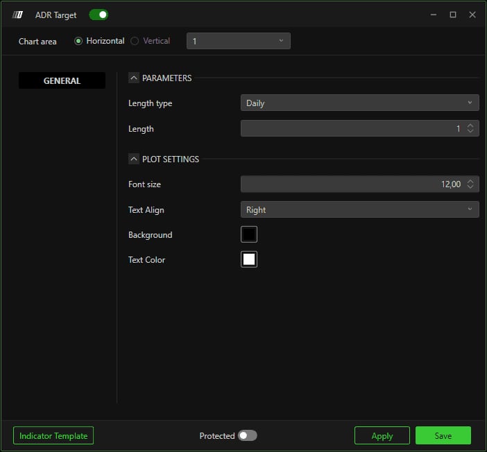
Task: Click the 'Font size' label text
Action: pos(145,184)
